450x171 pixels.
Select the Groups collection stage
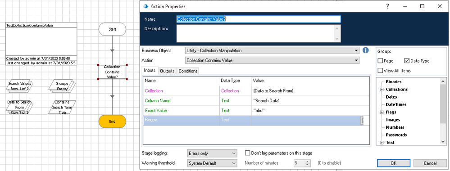tap(62, 86)
